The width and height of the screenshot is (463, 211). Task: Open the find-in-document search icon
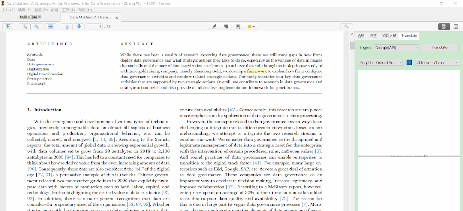346,27
